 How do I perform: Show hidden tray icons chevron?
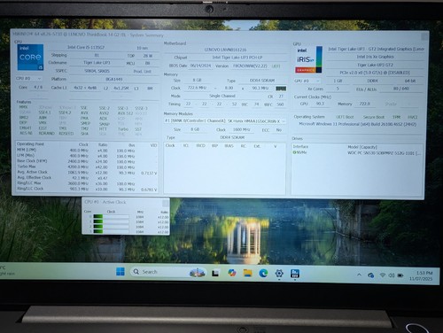(359, 275)
